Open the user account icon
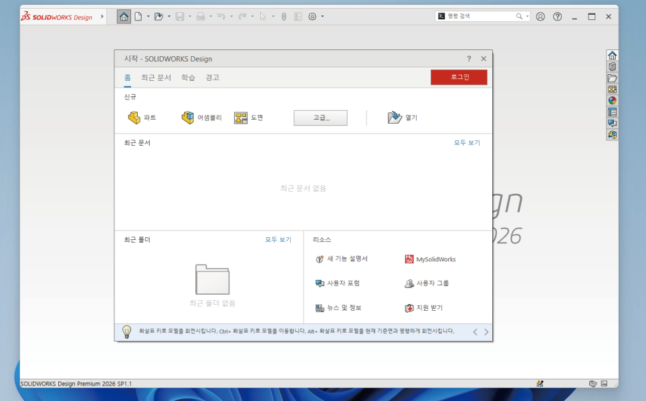The image size is (646, 401). [x=540, y=17]
